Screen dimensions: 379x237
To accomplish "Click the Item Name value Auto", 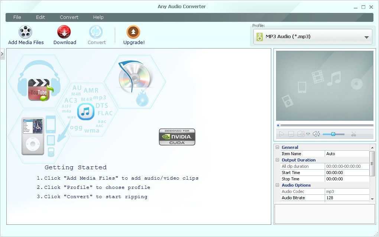I will 347,154.
